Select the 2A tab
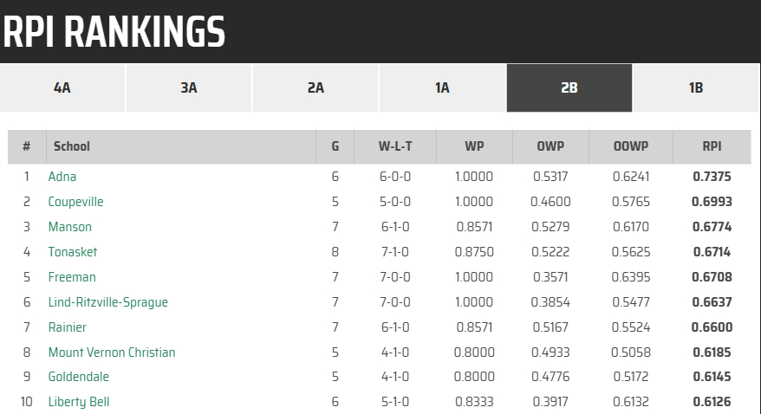The height and width of the screenshot is (414, 761). [x=315, y=87]
